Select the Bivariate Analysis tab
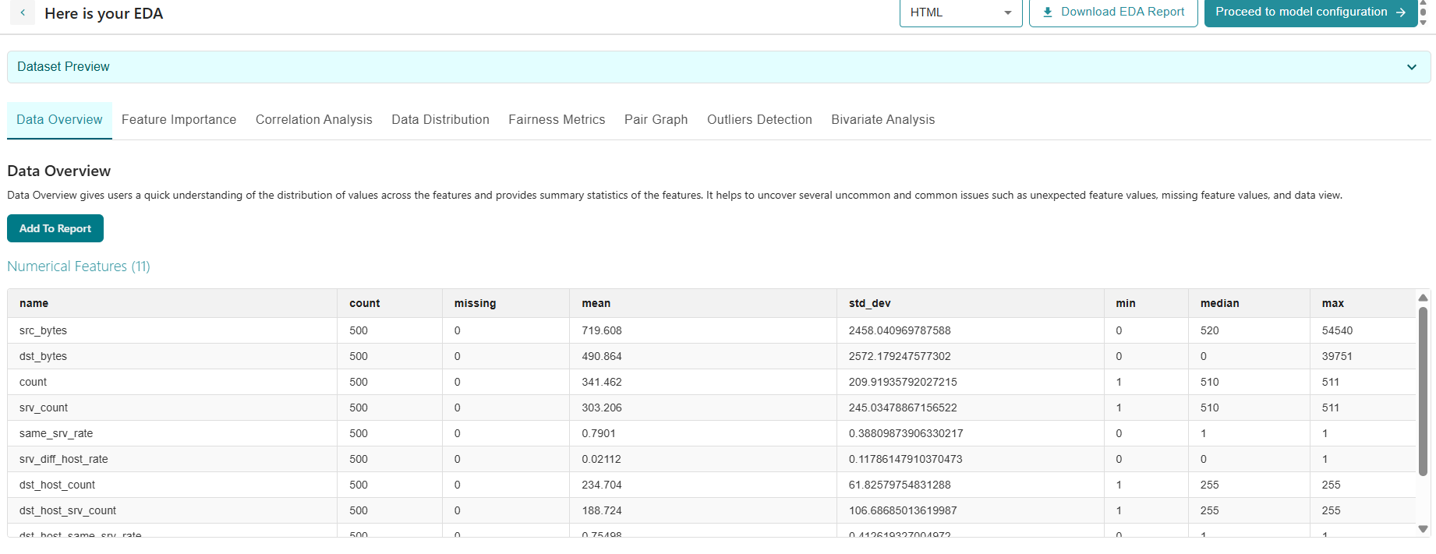 click(x=882, y=120)
